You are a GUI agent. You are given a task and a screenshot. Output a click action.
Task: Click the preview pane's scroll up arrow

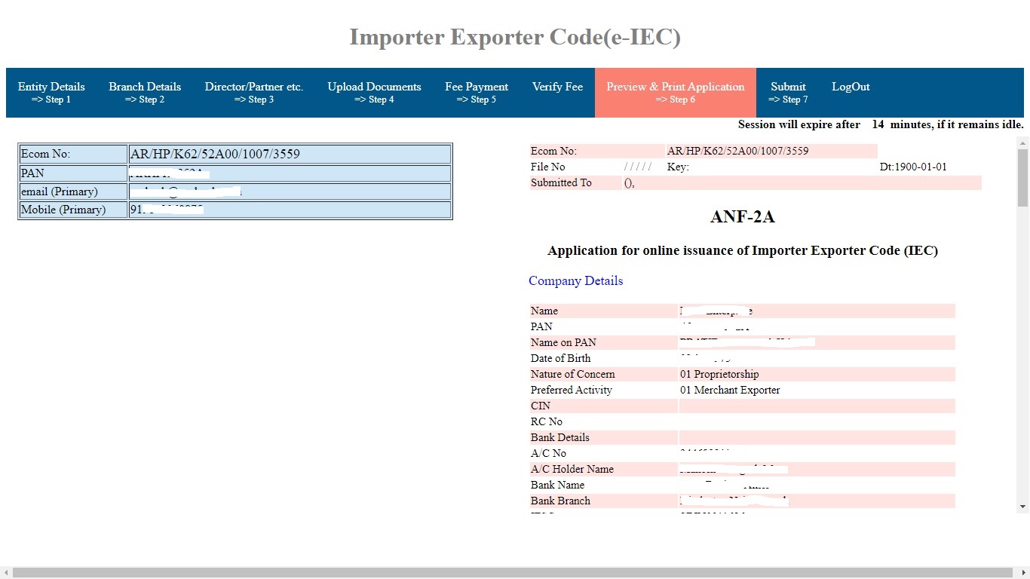pyautogui.click(x=1022, y=142)
